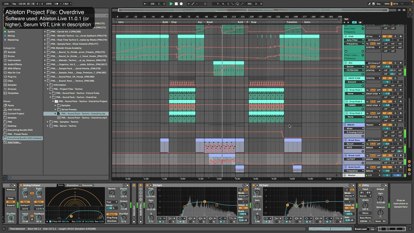Select the Overdrive.mp3 file

pos(84,117)
